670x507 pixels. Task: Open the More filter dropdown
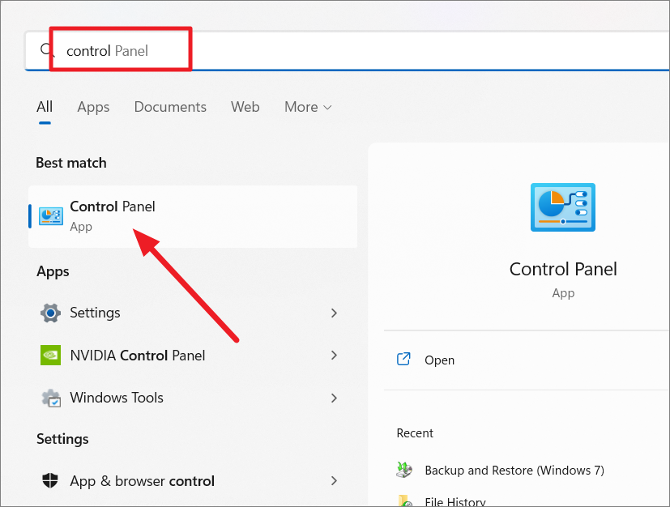tap(308, 107)
